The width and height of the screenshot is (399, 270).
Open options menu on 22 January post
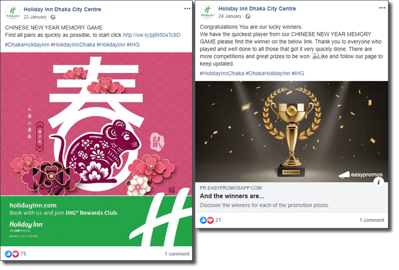pyautogui.click(x=187, y=9)
